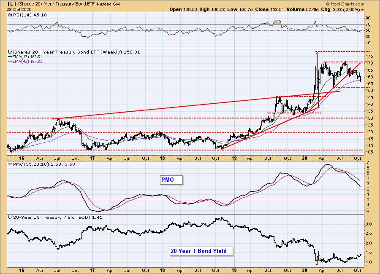Click the header title iShares 20+ Year Treasury Bond ETF
Image resolution: width=380 pixels, height=274 pixels.
pos(57,4)
